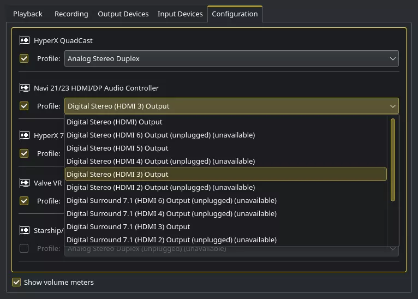This screenshot has height=299, width=418.
Task: Toggle the Valve VR profile checkbox
Action: point(24,201)
